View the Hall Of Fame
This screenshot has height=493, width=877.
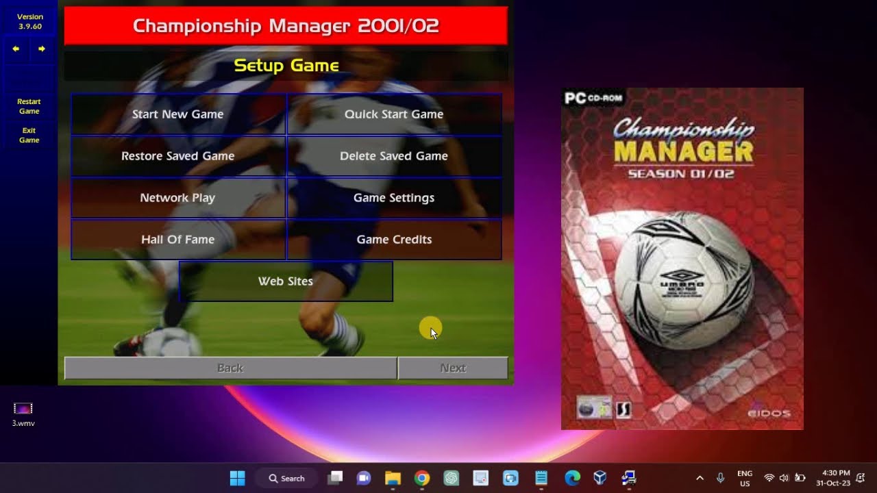pyautogui.click(x=178, y=240)
